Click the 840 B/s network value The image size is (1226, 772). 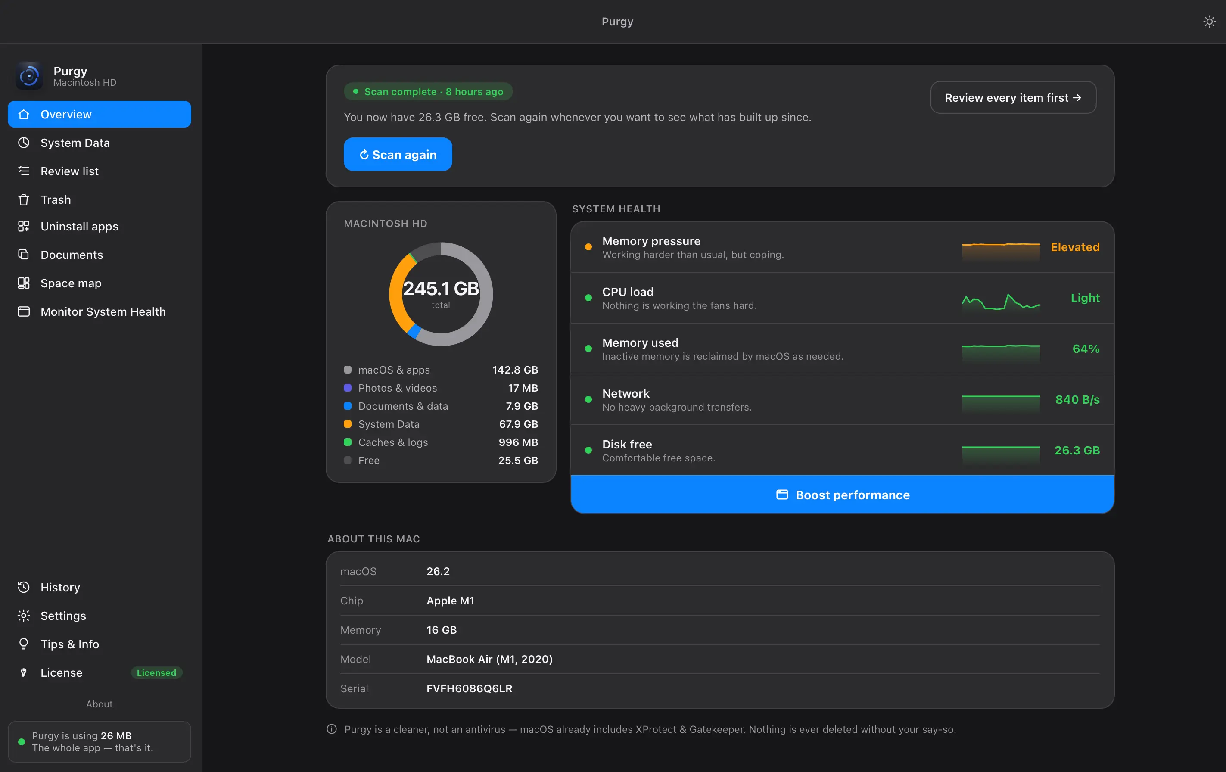click(x=1077, y=400)
